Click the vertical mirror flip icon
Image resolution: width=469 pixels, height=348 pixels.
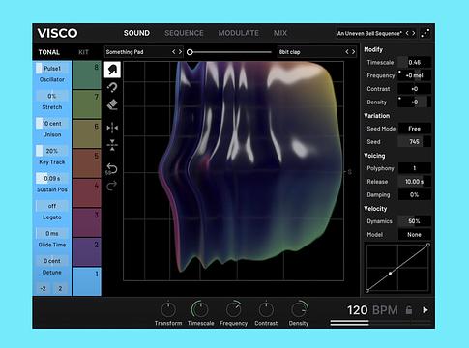tap(112, 145)
